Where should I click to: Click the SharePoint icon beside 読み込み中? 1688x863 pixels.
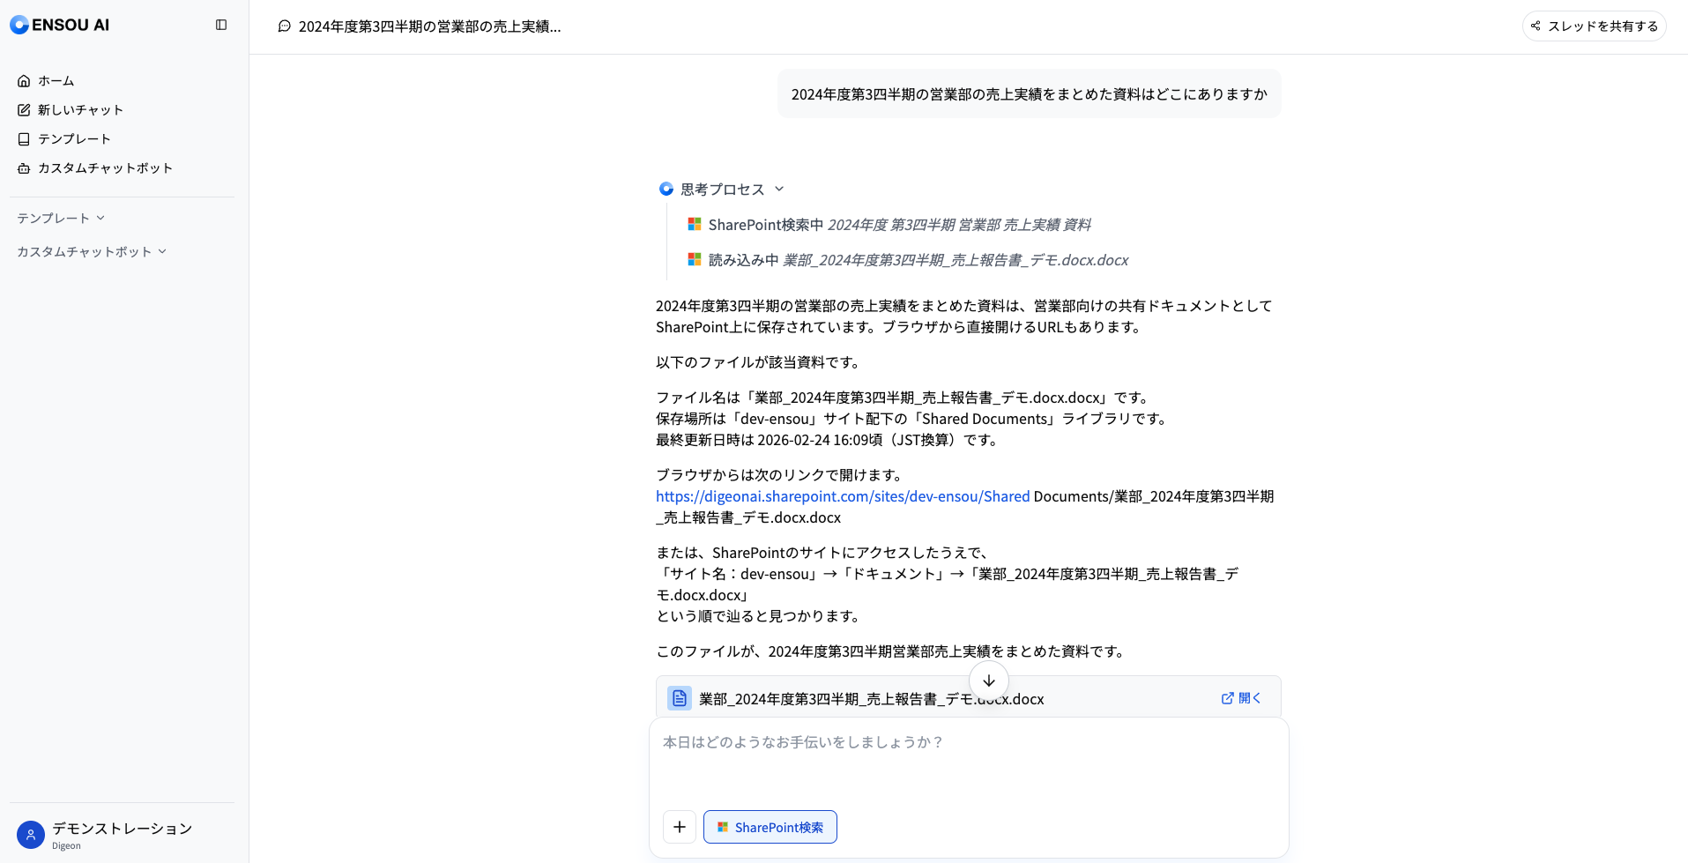tap(695, 259)
